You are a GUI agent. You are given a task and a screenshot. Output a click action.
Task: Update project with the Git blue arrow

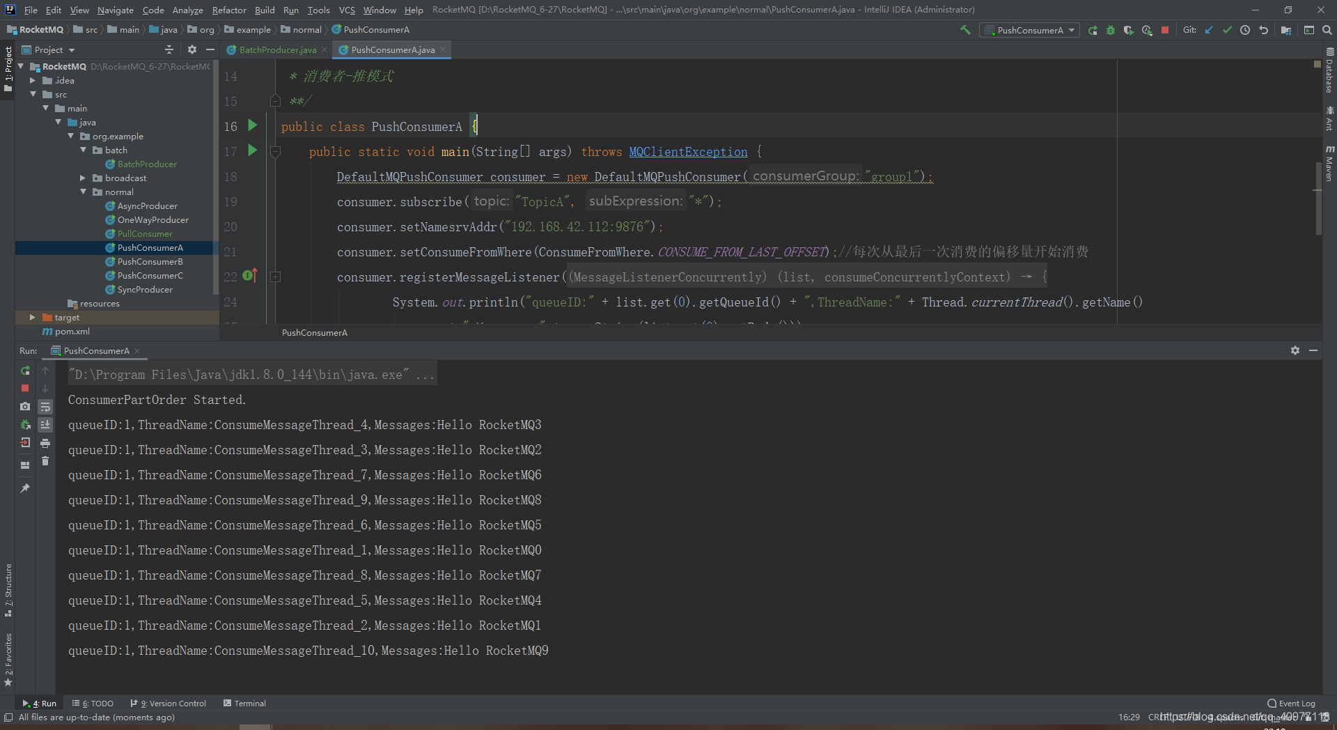pyautogui.click(x=1209, y=30)
